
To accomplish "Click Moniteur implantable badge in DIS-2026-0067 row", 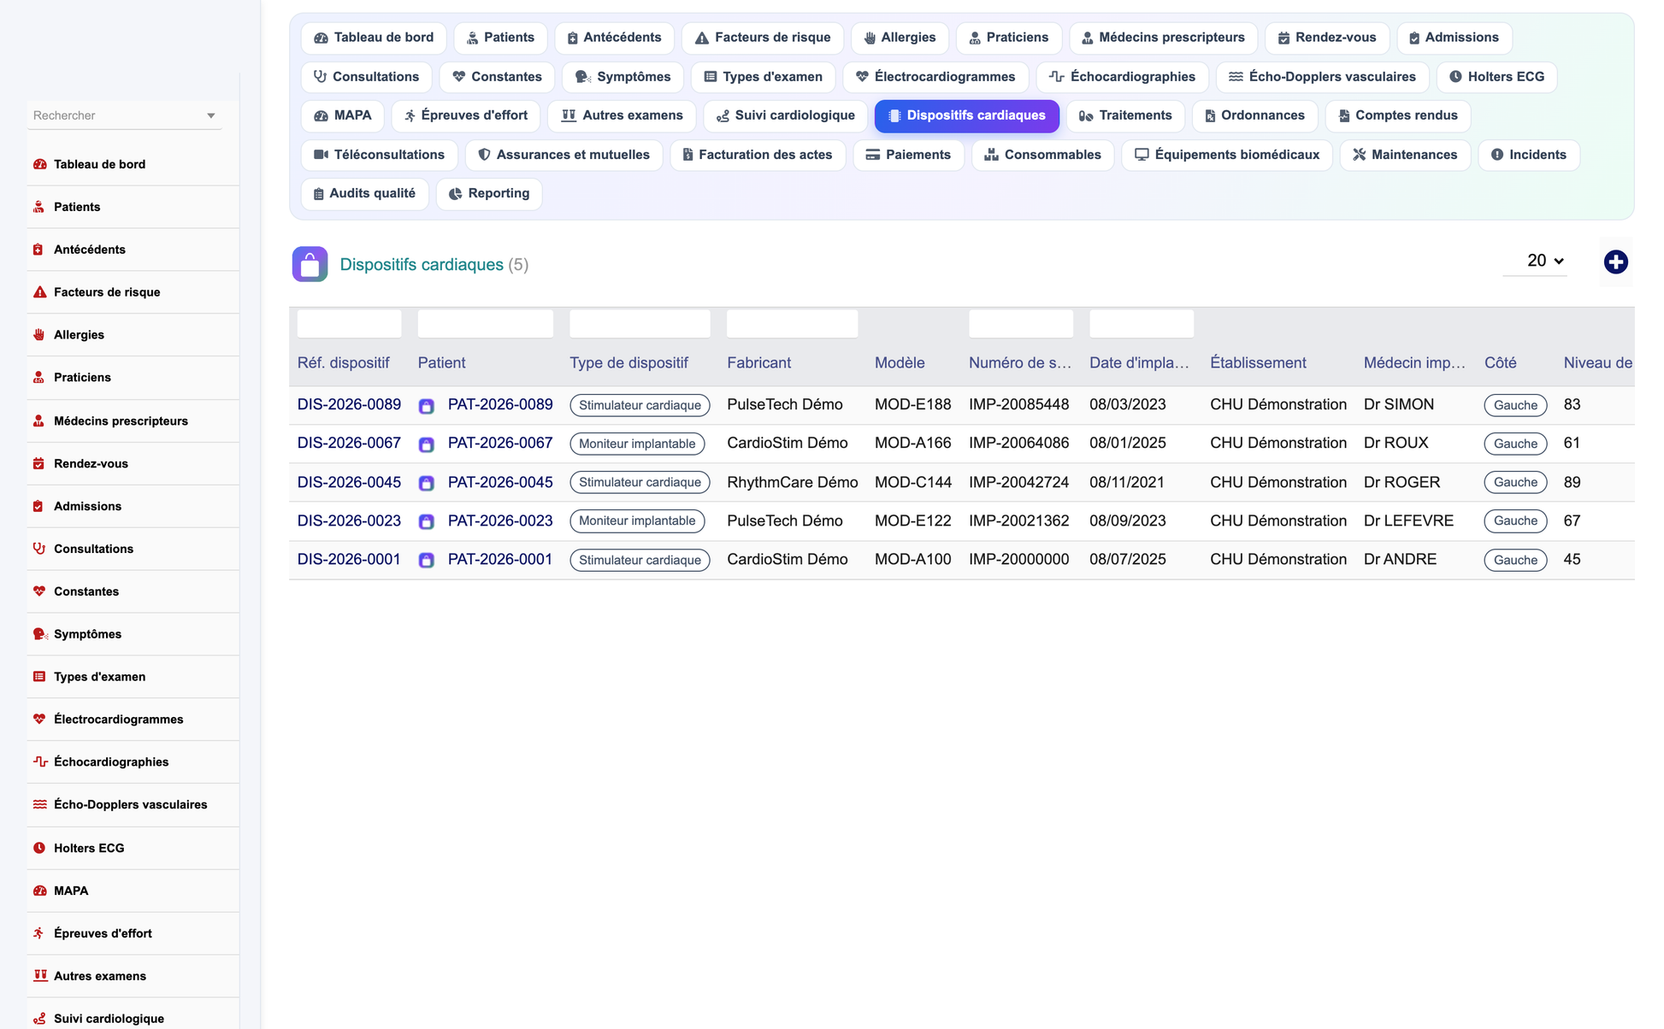I will coord(637,444).
